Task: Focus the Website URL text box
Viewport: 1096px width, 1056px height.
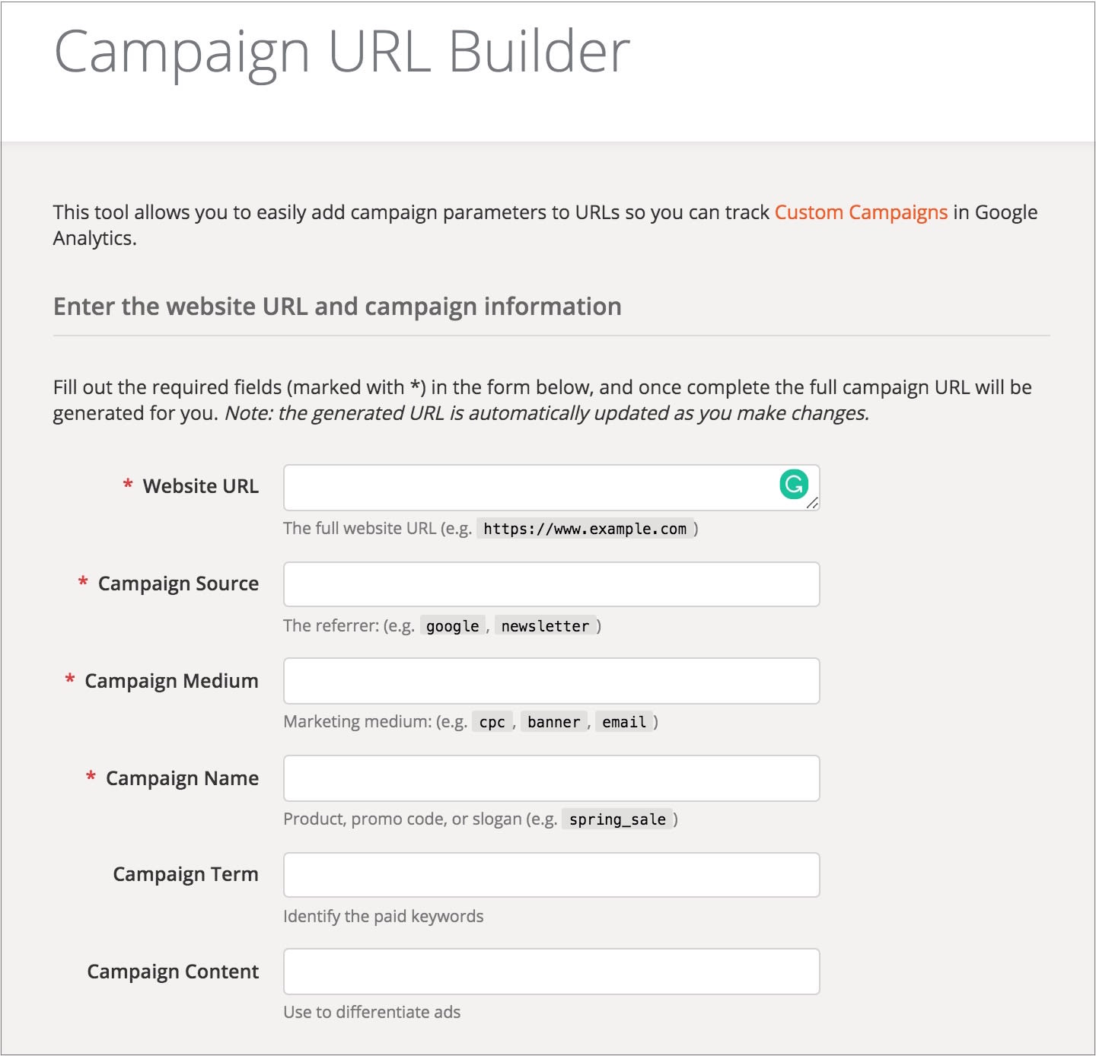Action: tap(525, 488)
